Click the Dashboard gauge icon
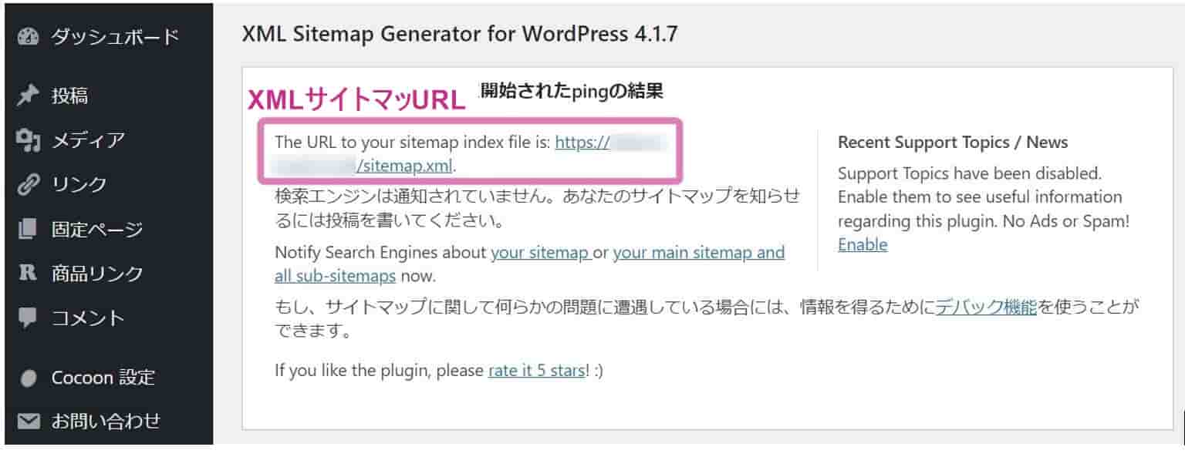The width and height of the screenshot is (1185, 457). [x=28, y=37]
